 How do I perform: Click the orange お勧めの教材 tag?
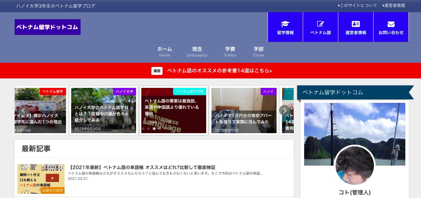click(x=53, y=191)
